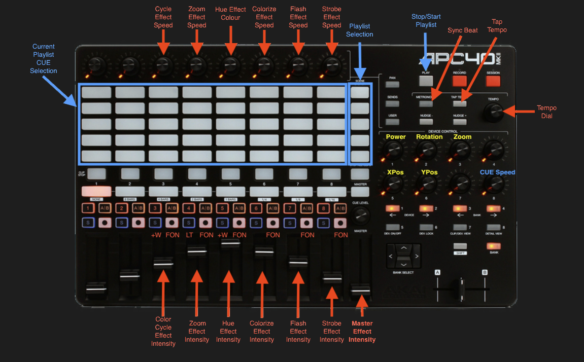Click device control knob number 4
Viewport: 584px width, 362px height.
[494, 150]
